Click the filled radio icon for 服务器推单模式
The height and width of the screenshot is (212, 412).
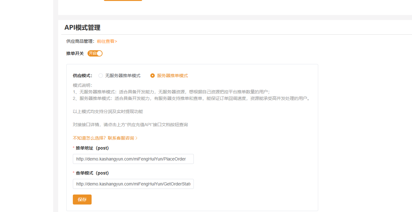pyautogui.click(x=152, y=75)
